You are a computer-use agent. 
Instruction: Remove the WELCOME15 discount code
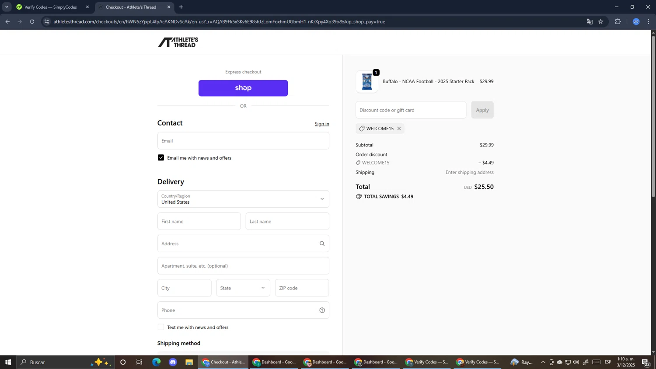399,129
